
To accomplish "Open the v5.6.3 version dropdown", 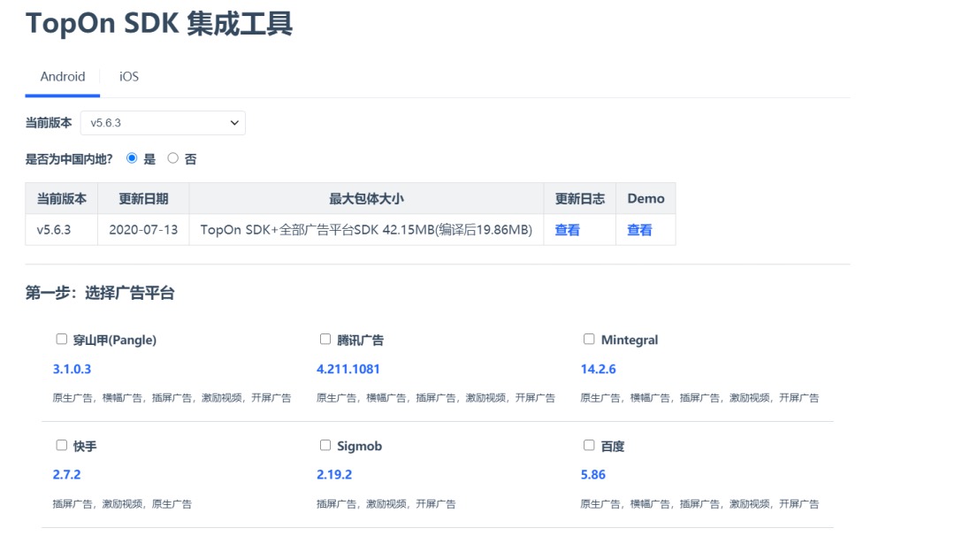I will tap(163, 123).
